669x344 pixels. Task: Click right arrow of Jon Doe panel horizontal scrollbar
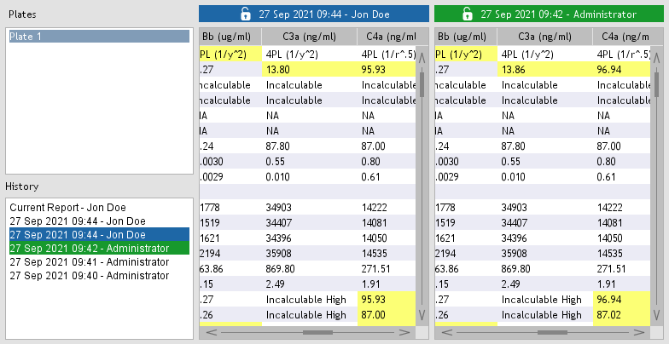pyautogui.click(x=404, y=332)
